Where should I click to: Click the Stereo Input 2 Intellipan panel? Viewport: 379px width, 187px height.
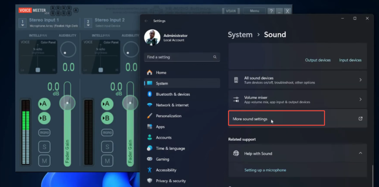(x=101, y=57)
